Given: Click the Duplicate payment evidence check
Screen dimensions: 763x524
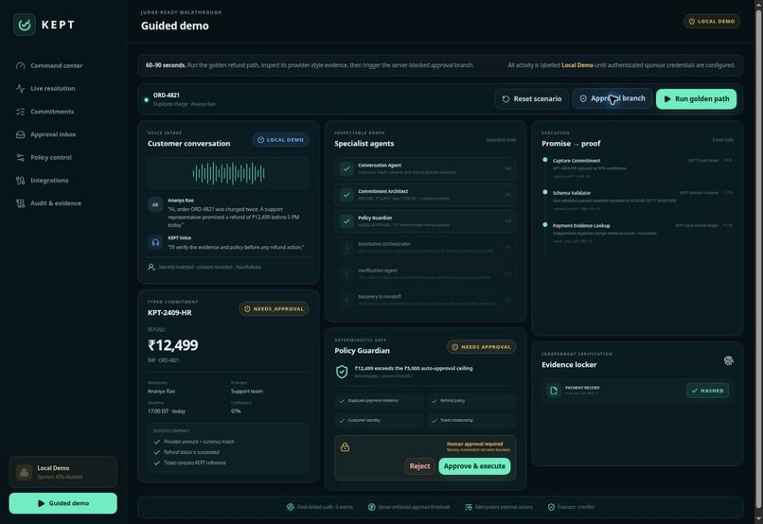Looking at the screenshot, I should [379, 401].
